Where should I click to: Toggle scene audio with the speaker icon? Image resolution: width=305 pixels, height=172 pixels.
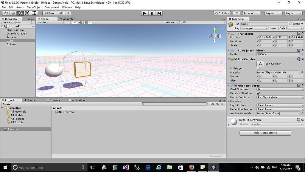pyautogui.click(x=80, y=22)
